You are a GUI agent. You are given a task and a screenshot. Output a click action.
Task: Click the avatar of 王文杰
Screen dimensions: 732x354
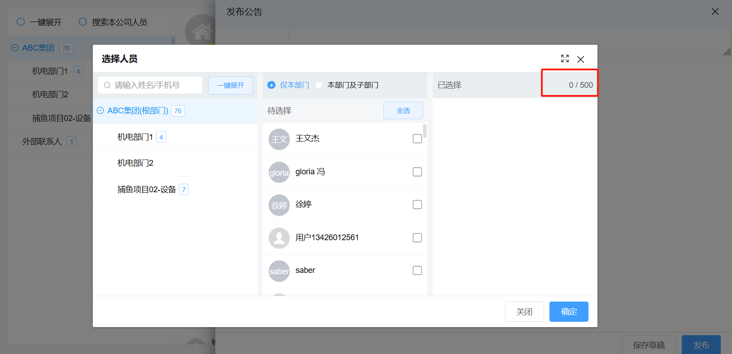(279, 139)
